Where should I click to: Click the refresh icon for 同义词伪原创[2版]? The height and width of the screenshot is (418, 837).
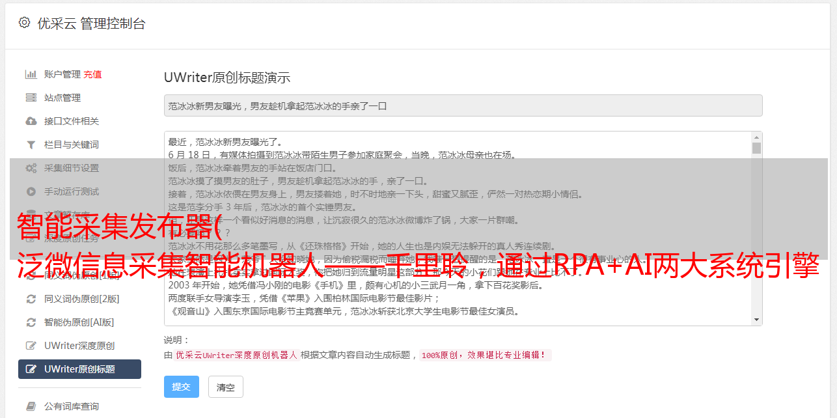[x=31, y=299]
